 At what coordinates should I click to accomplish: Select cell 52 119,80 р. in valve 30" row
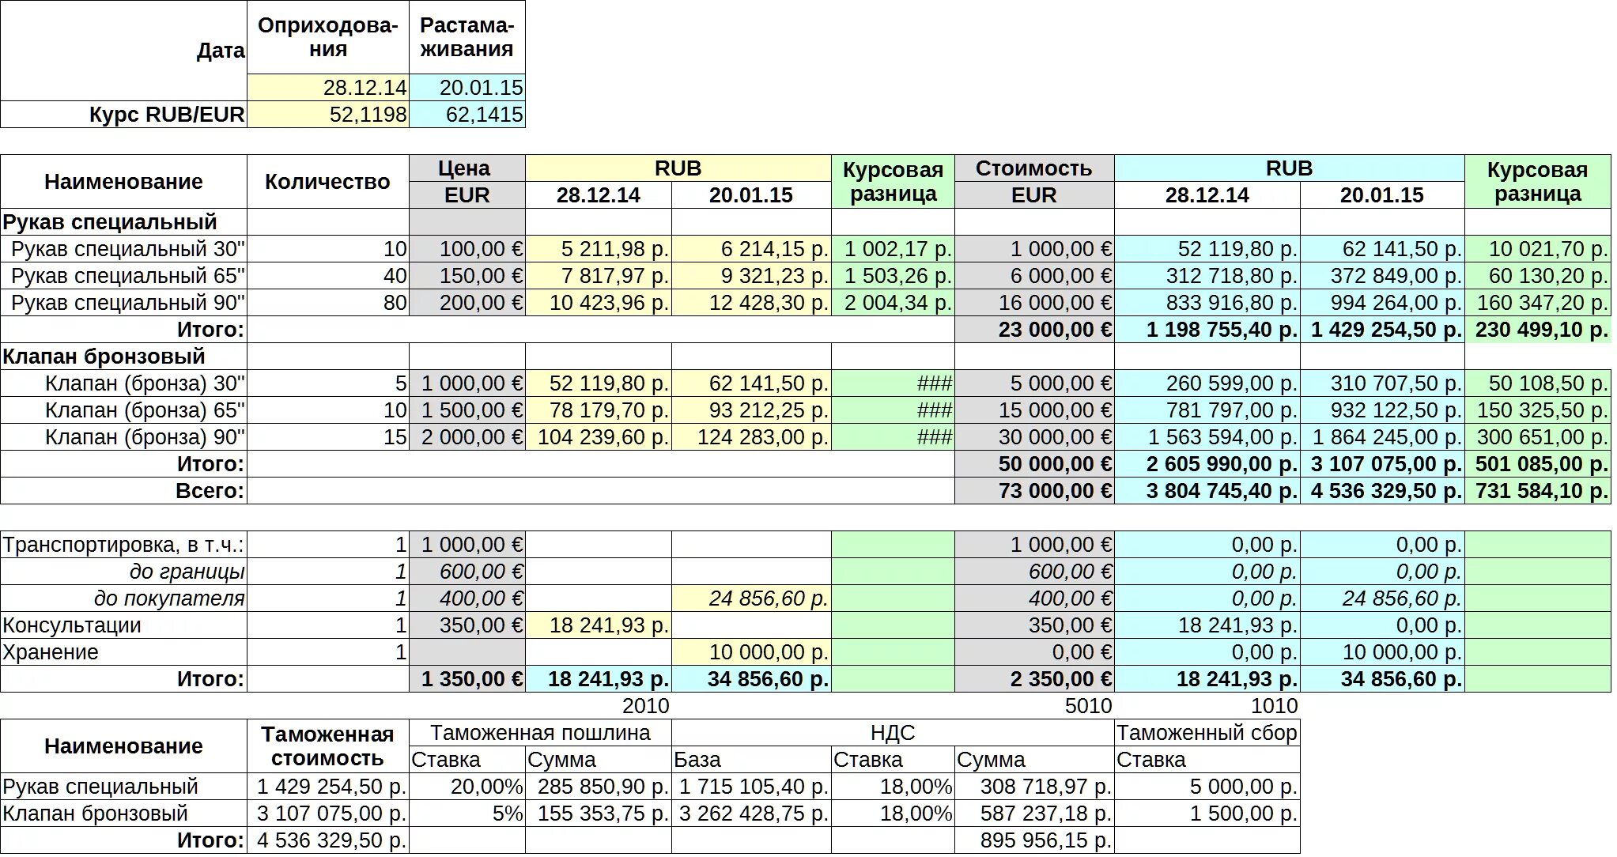[599, 383]
